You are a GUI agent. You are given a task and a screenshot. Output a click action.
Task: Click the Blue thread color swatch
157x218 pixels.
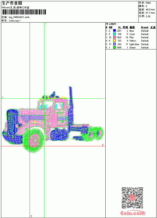pos(114,31)
